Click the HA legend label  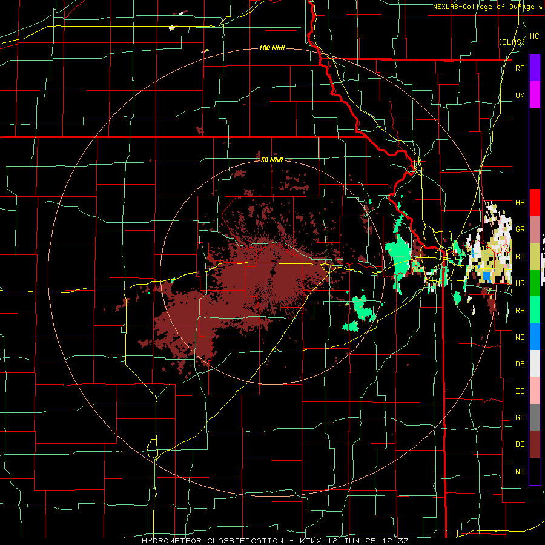[x=520, y=202]
